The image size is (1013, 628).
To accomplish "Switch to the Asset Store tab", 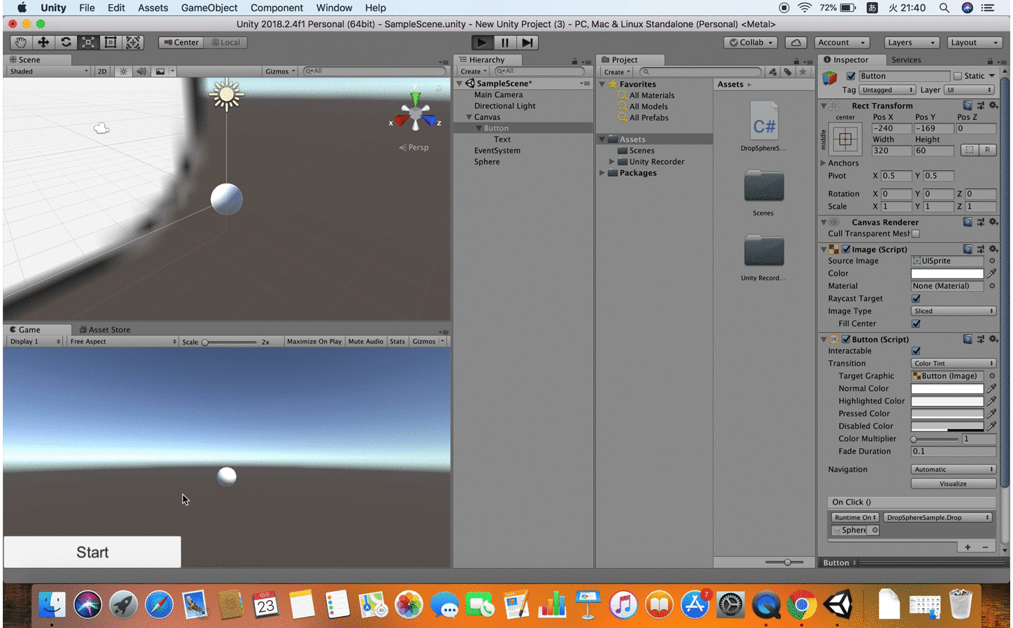I will tap(105, 329).
